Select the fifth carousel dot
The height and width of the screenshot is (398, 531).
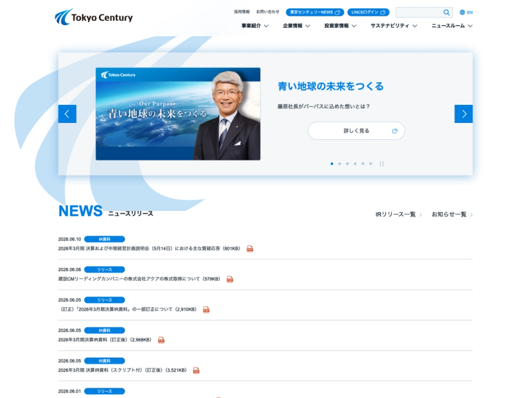(363, 164)
